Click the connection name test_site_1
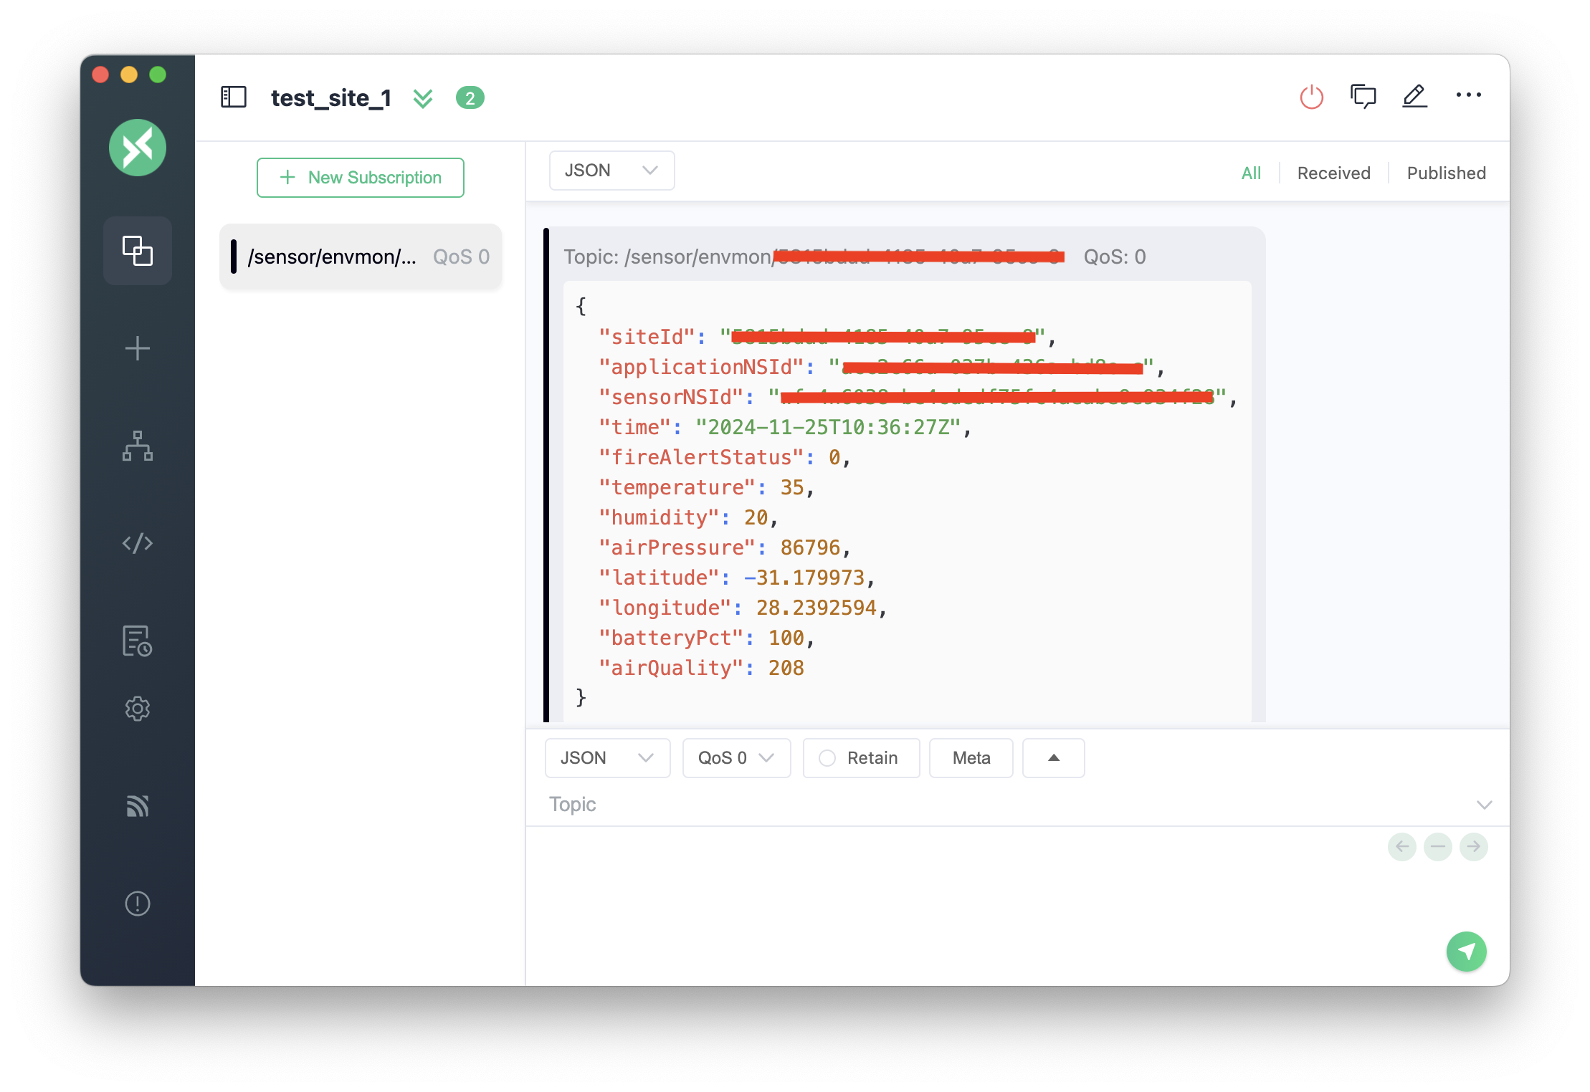Image resolution: width=1590 pixels, height=1092 pixels. pos(331,97)
